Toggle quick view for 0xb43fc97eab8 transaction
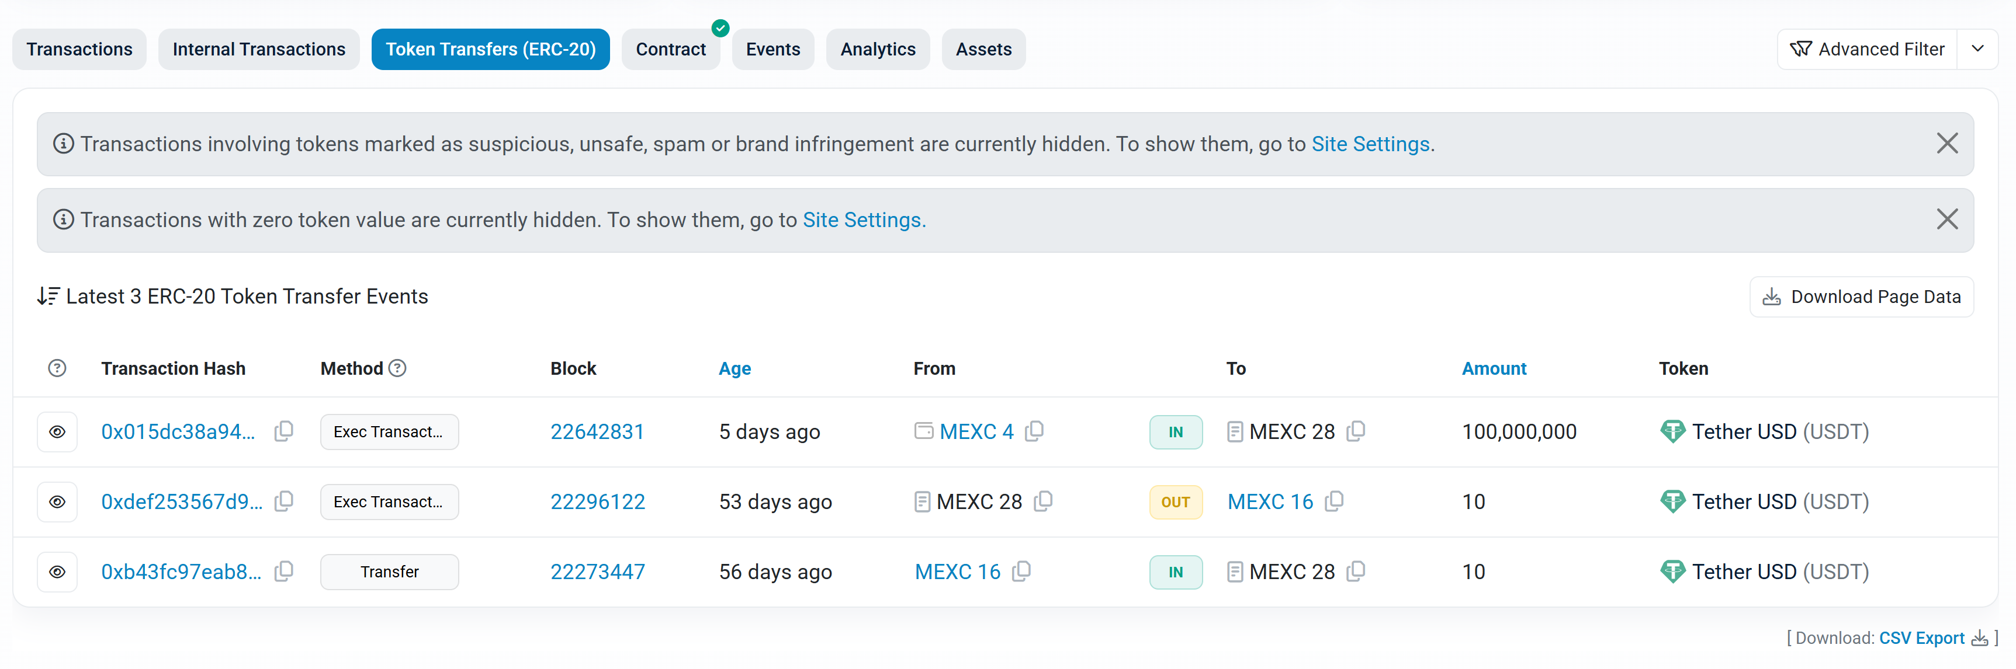This screenshot has height=669, width=2016. coord(57,572)
